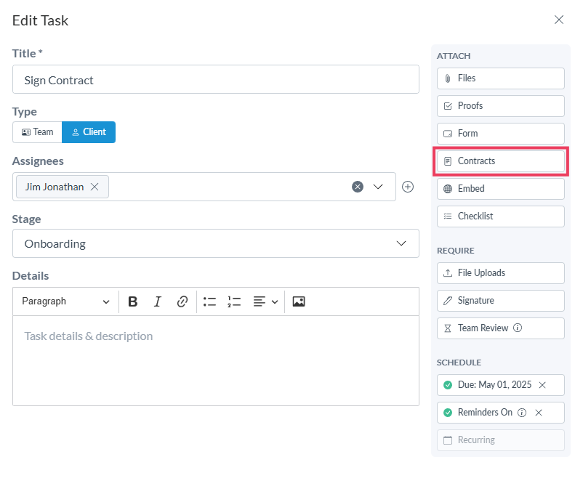Select Client task type
The image size is (583, 494).
89,132
